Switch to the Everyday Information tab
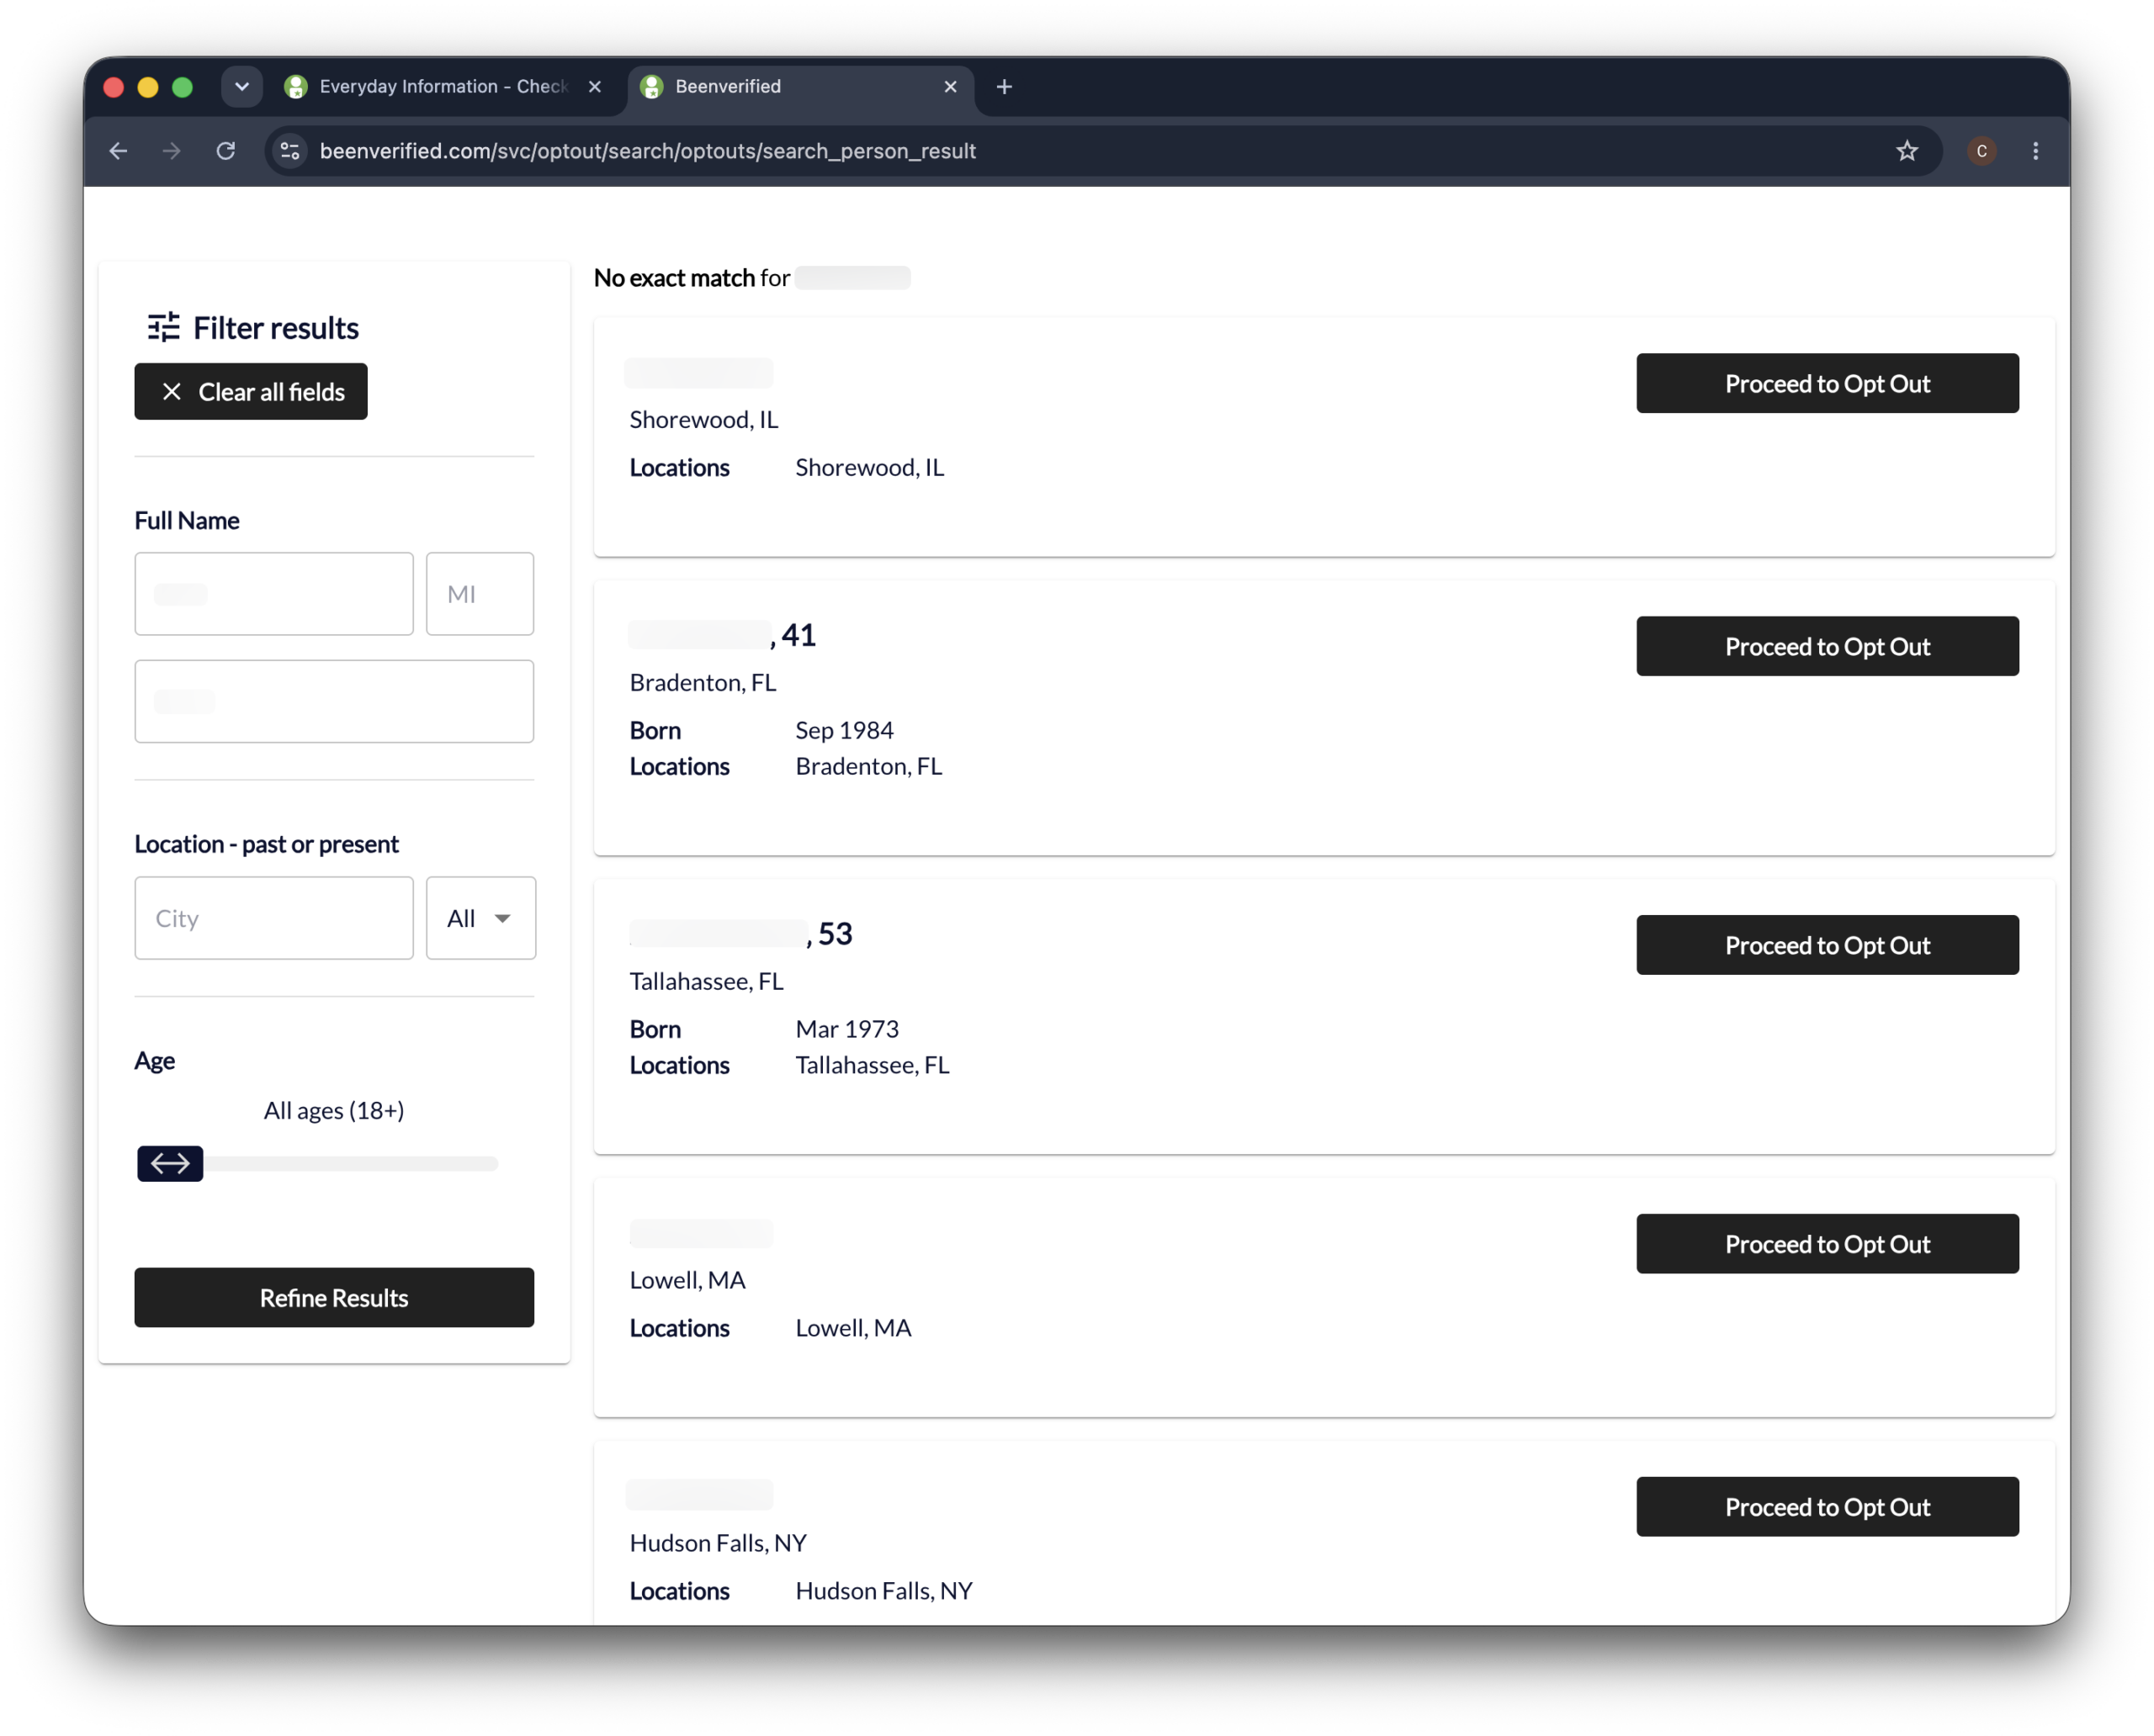Screen dimensions: 2154x1736 click(444, 87)
